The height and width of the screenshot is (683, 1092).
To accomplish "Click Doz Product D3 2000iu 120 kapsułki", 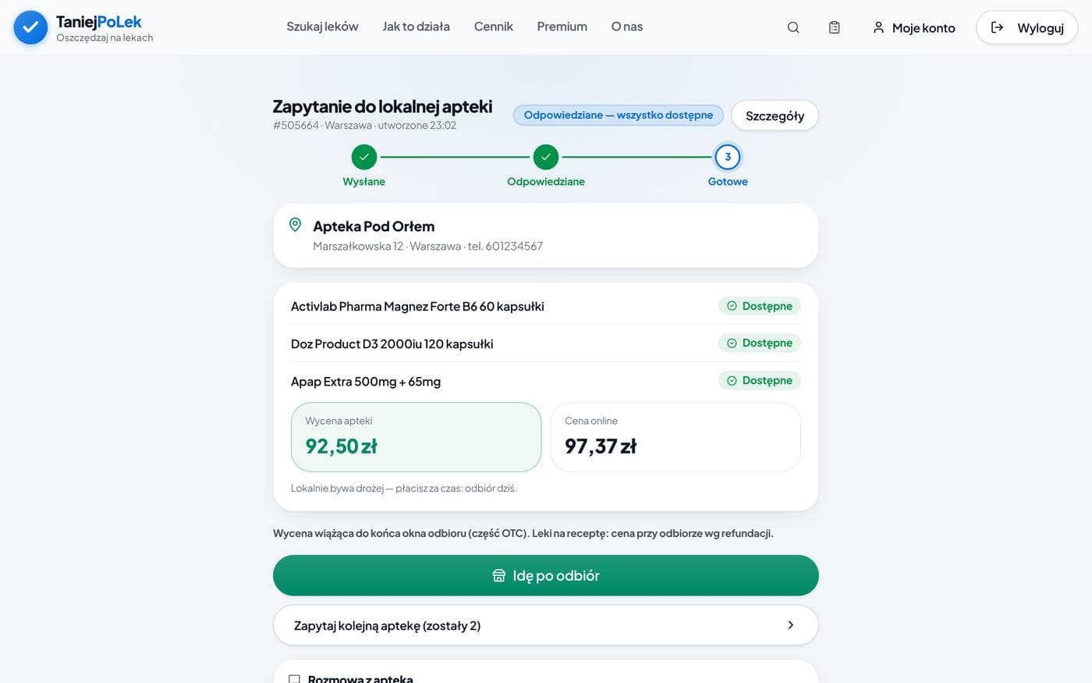I will [x=392, y=343].
